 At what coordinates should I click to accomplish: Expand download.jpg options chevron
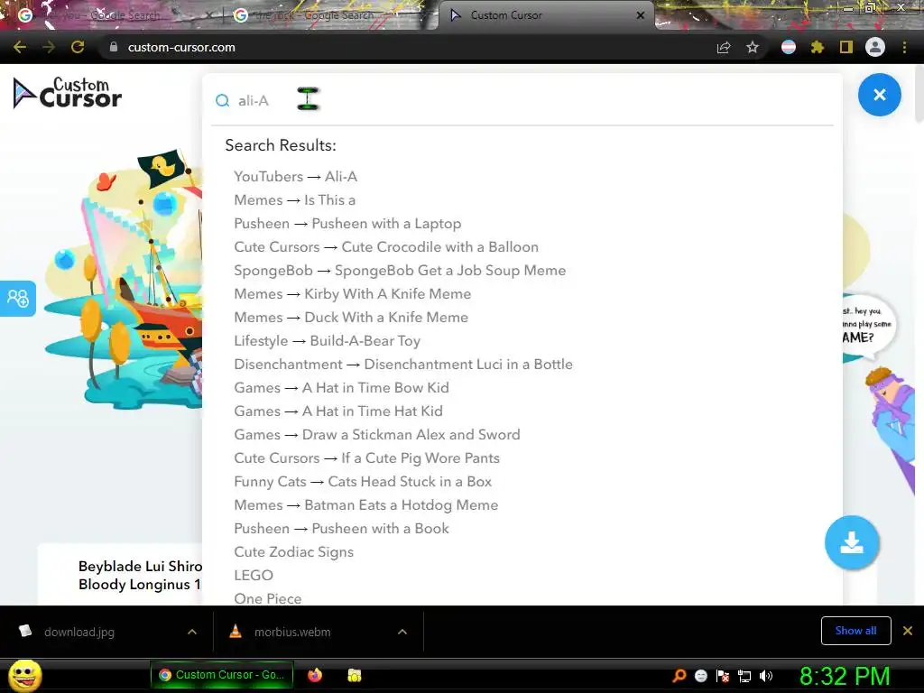tap(192, 632)
